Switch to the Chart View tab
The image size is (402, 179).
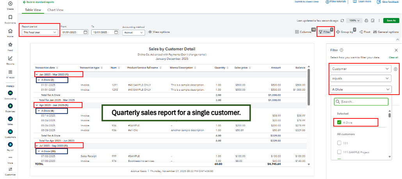click(55, 10)
